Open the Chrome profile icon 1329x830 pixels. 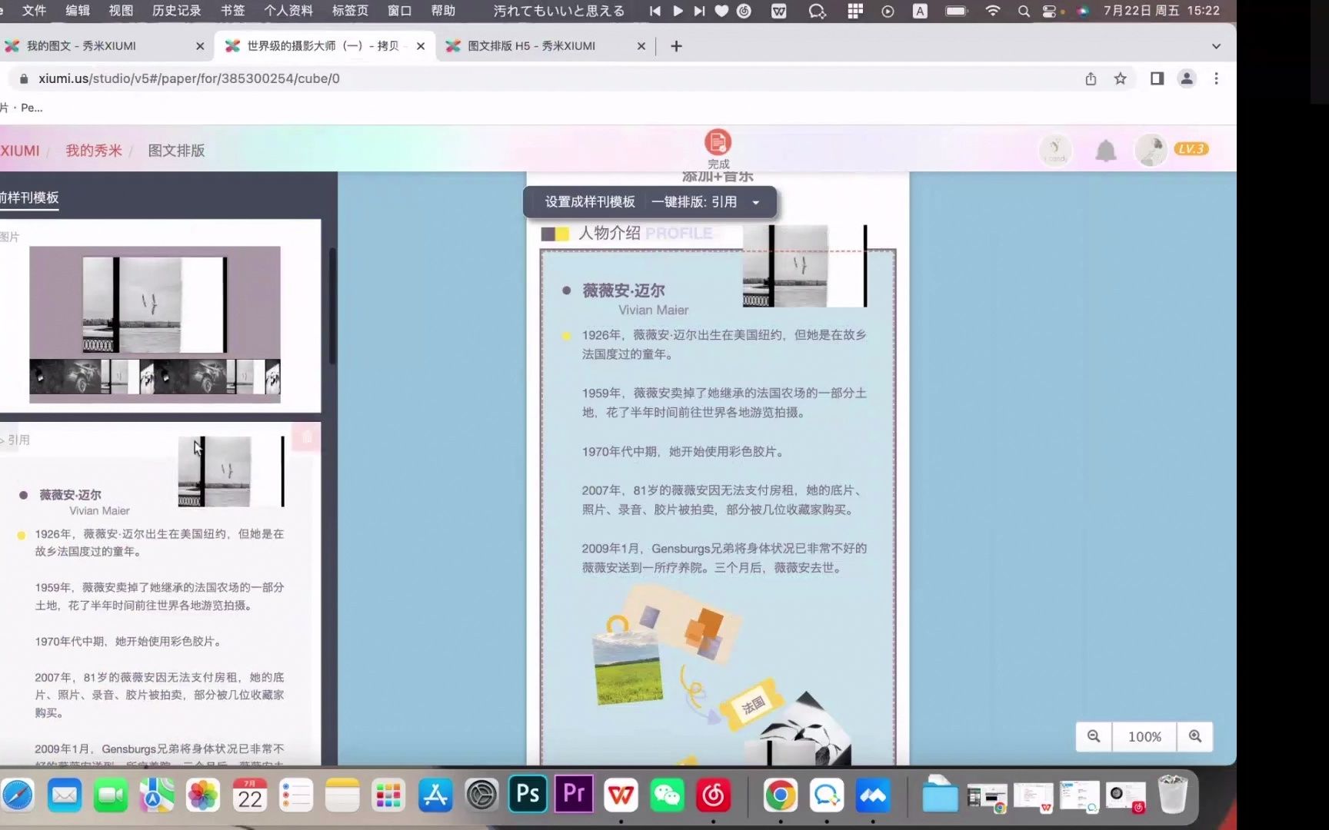coord(1187,78)
